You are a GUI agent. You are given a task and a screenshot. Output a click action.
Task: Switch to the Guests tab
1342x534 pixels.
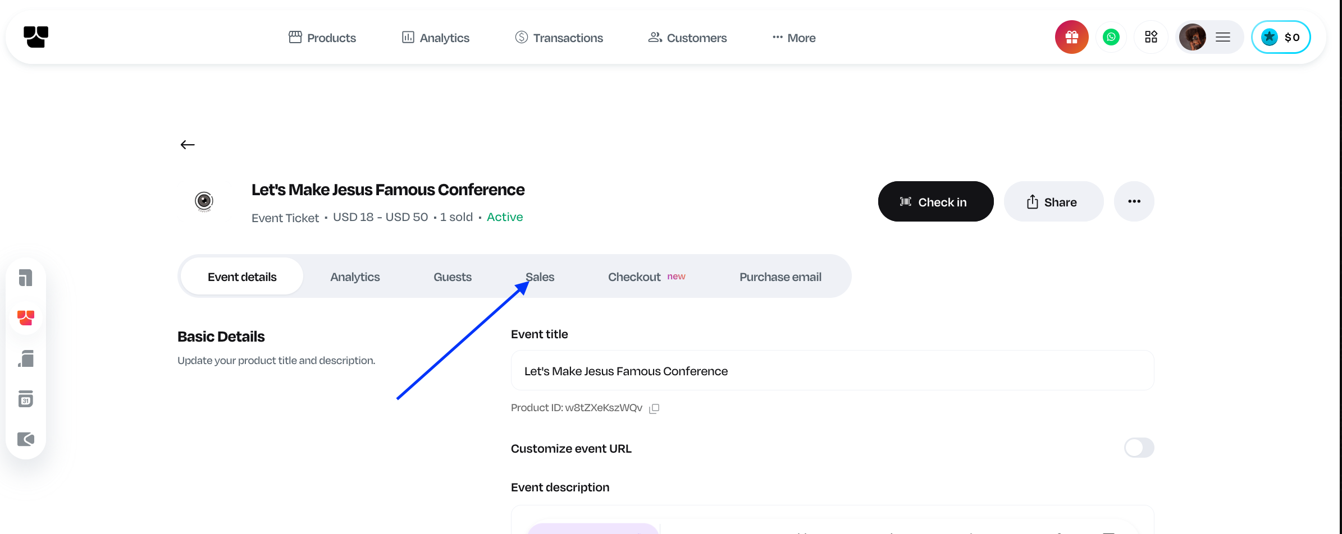[x=452, y=277]
